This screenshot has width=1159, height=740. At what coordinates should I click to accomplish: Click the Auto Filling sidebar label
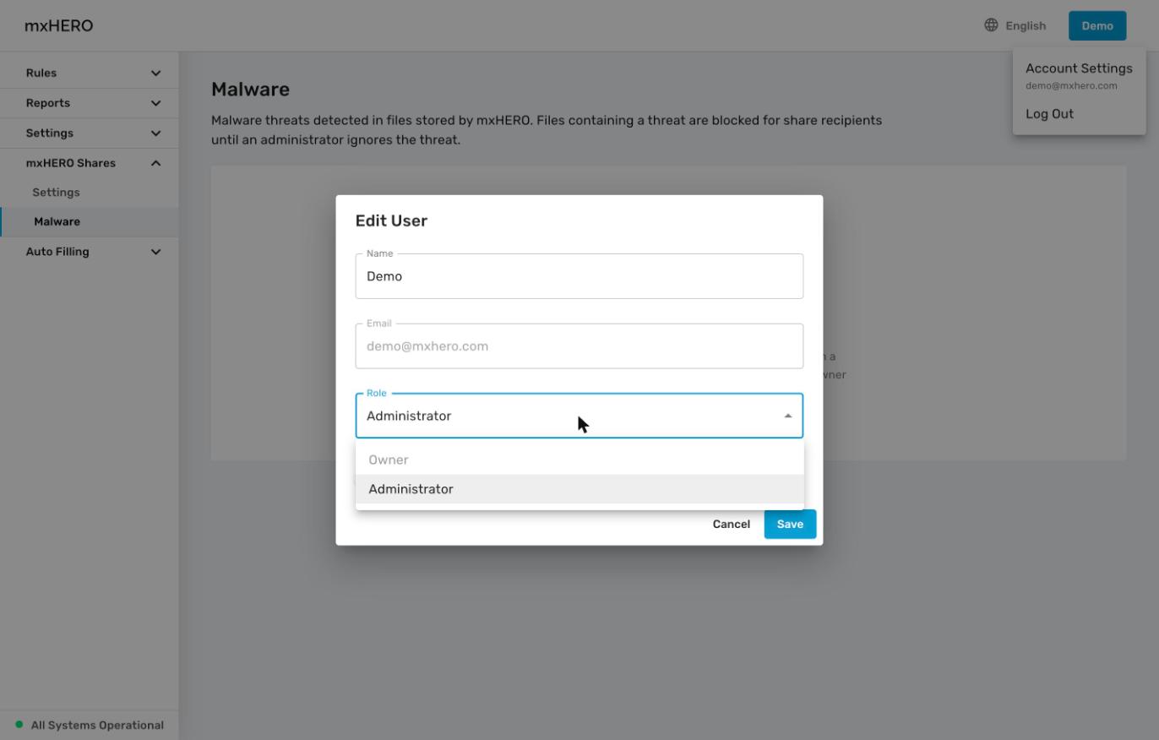[57, 252]
